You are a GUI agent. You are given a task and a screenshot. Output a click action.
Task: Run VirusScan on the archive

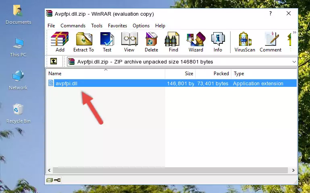[245, 42]
